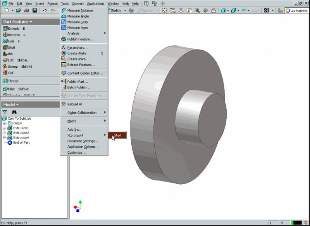Click Start in XLS Import submenu
The image size is (310, 226).
point(117,135)
